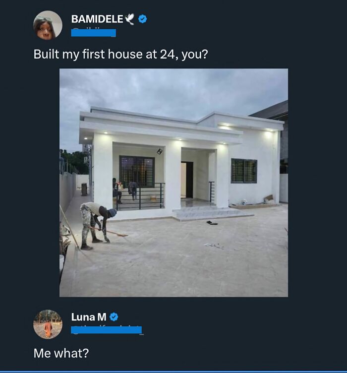Screen dimensions: 347x373
Task: Click Luna M's blue verified checkmark
Action: 114,316
